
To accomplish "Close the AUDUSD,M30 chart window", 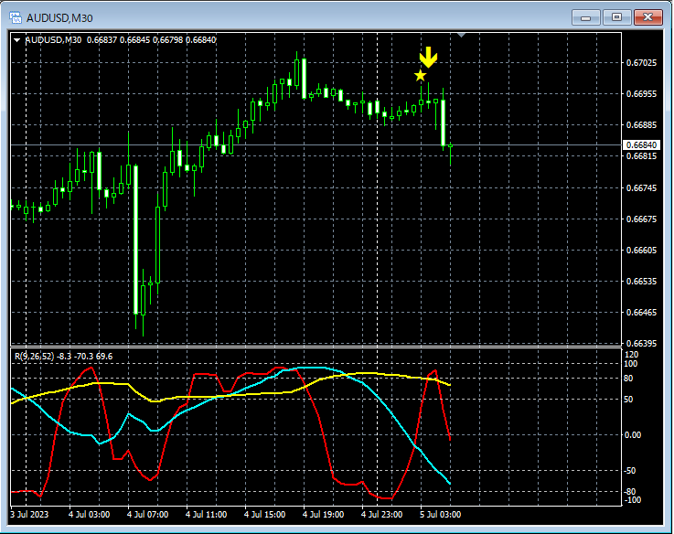I will point(647,17).
